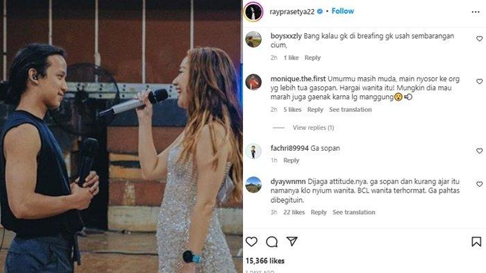This screenshot has height=273, width=486.
Task: Open the three-dot more options menu
Action: click(x=476, y=12)
